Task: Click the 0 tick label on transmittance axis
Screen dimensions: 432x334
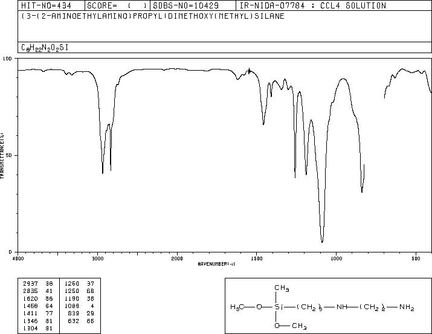Action: coord(10,252)
